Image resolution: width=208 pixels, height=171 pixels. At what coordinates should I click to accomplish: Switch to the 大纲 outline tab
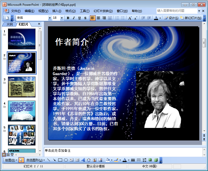coord(9,24)
